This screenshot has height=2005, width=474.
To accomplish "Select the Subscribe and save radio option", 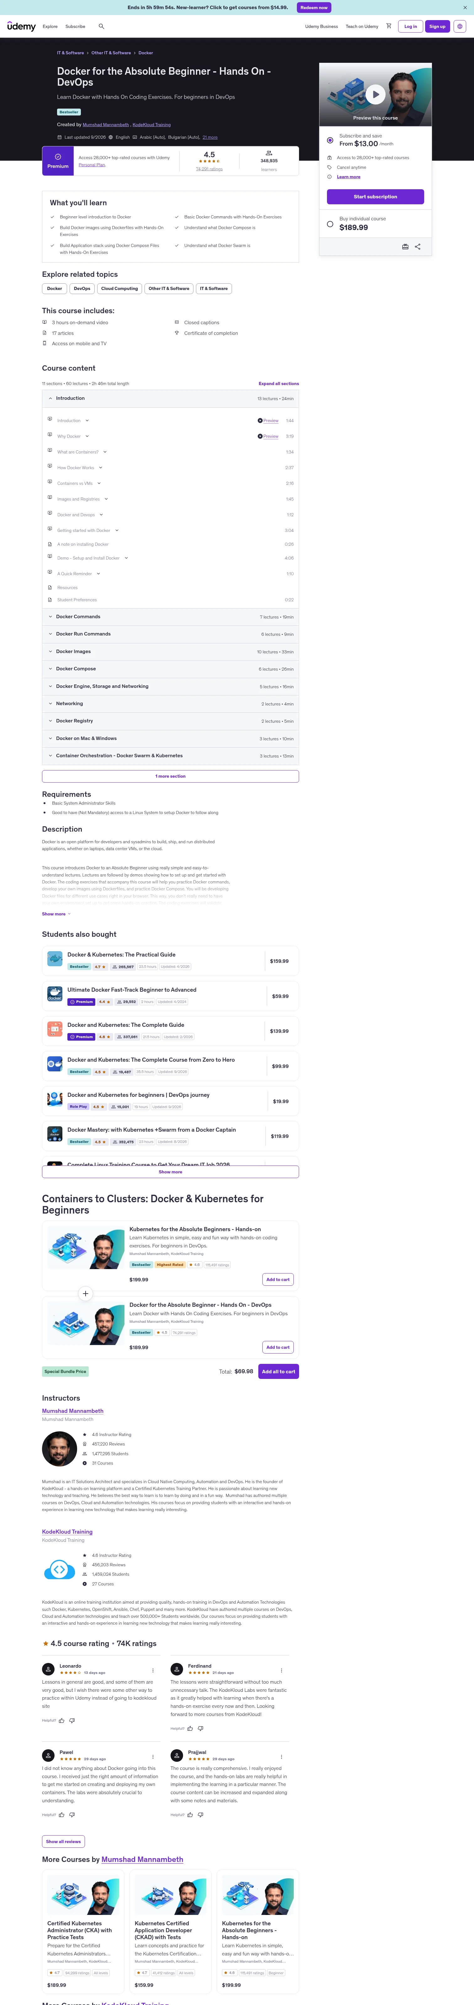I will [x=330, y=140].
